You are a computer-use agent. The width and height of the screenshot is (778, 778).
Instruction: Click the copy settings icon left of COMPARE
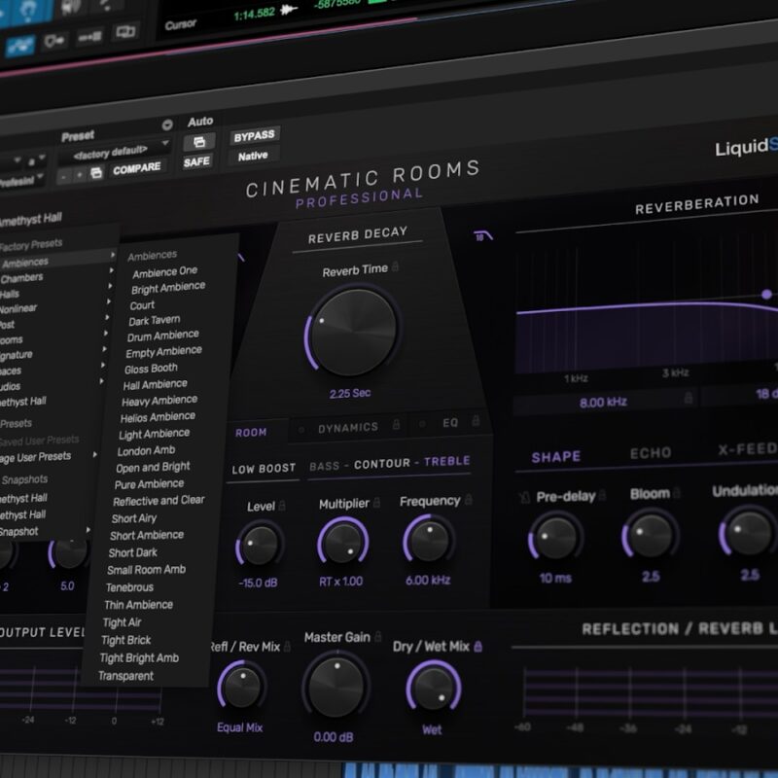(x=96, y=173)
